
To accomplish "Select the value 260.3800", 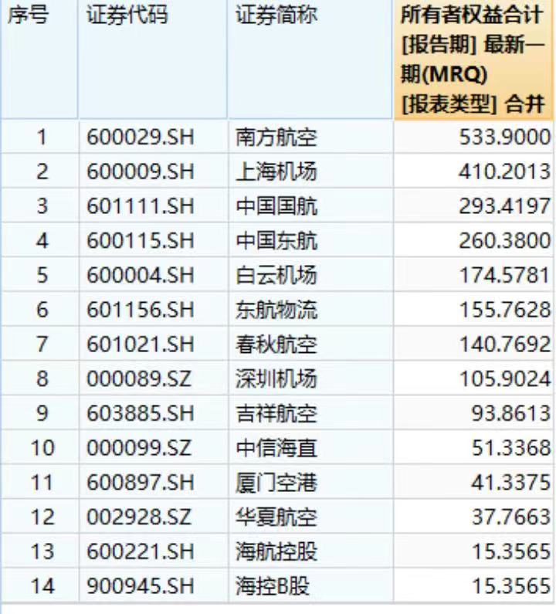I will [505, 241].
